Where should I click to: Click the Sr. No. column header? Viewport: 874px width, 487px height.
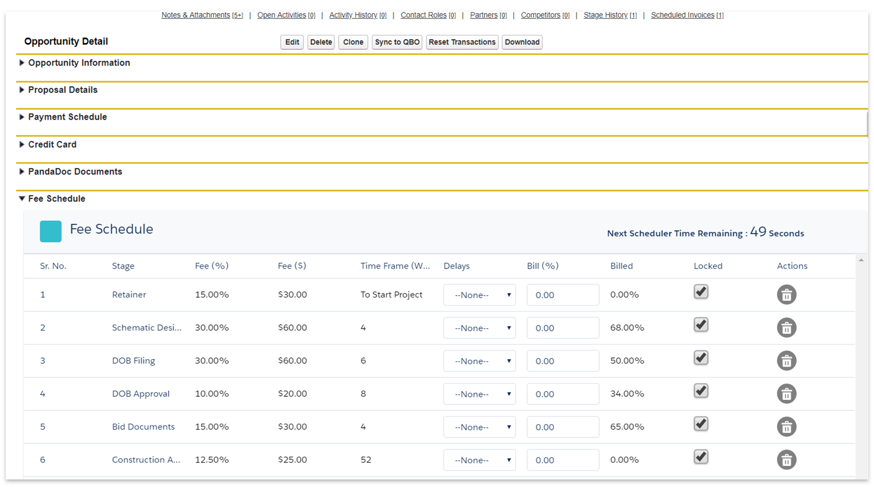(x=53, y=266)
